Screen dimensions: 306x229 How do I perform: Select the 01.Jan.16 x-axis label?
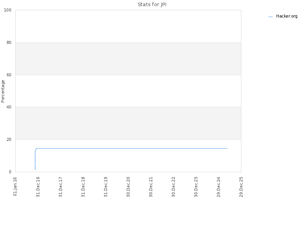[x=15, y=187]
